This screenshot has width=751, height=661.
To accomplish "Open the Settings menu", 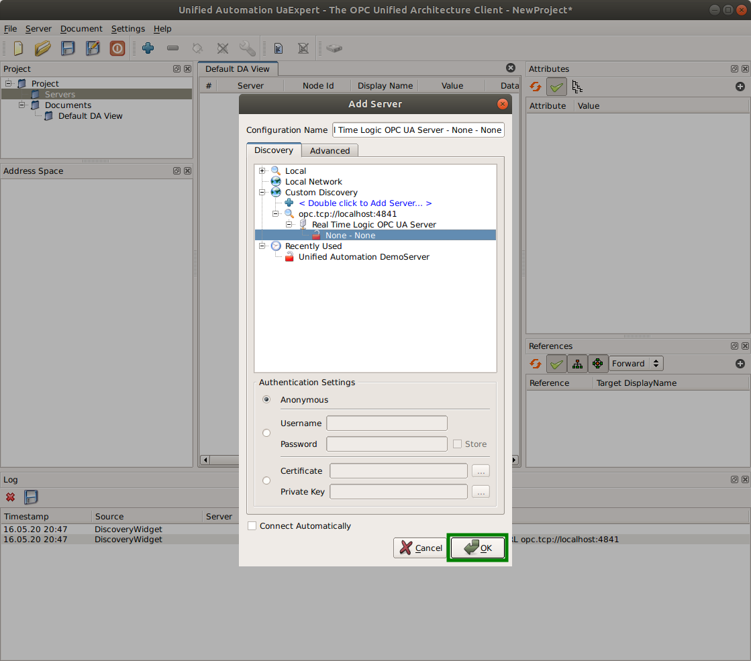I will click(128, 29).
